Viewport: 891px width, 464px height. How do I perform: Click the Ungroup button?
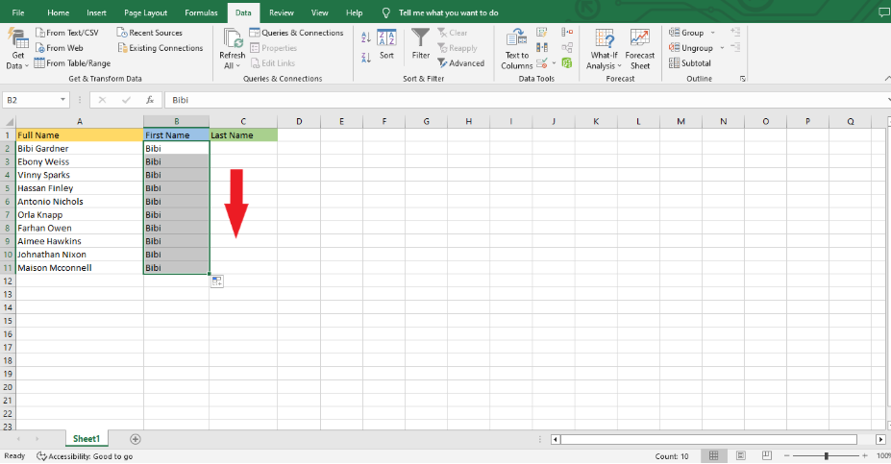[x=691, y=48]
